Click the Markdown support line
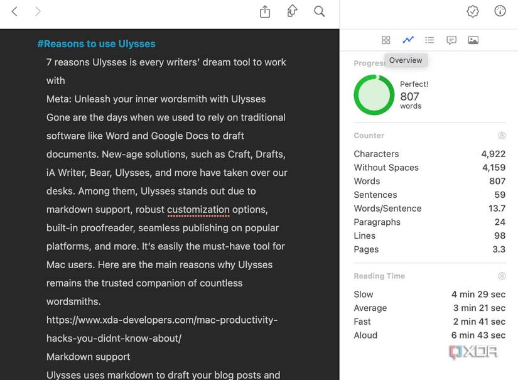 [x=88, y=357]
